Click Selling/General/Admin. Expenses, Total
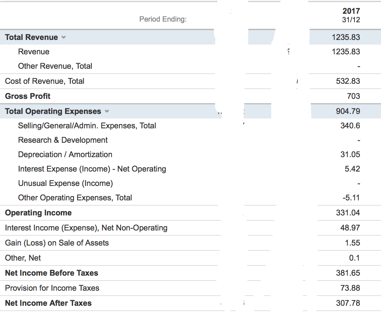This screenshot has width=381, height=312. [x=87, y=125]
